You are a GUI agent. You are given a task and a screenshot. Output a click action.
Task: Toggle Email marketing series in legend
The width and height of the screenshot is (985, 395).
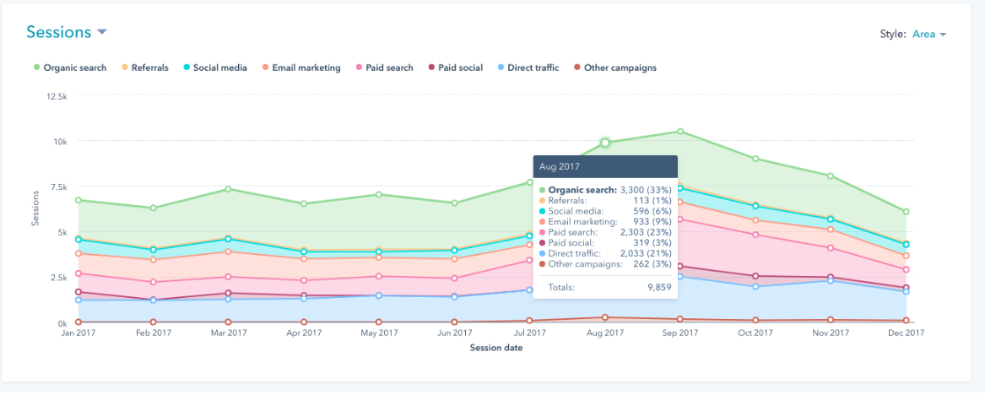click(x=301, y=68)
